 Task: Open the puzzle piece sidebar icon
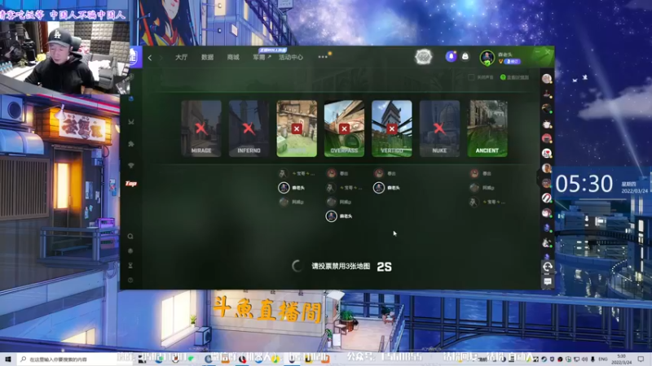tap(131, 144)
